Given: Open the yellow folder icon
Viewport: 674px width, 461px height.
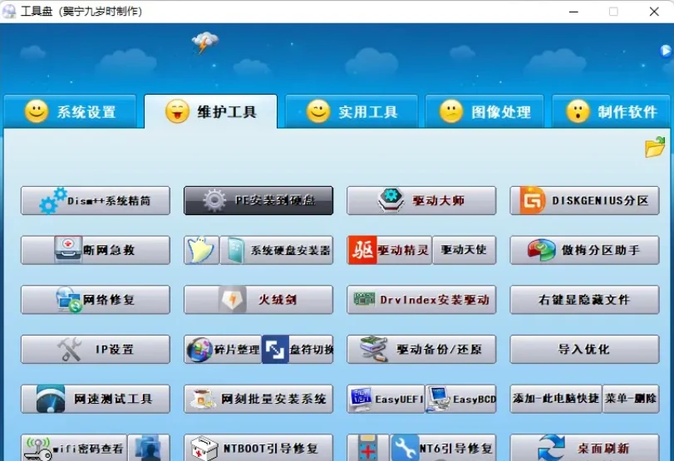Looking at the screenshot, I should click(x=655, y=147).
